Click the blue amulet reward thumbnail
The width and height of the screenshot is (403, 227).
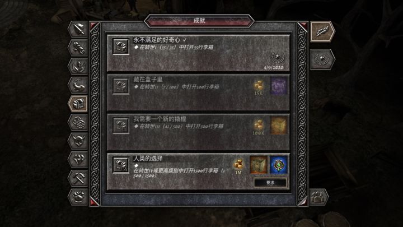279,165
